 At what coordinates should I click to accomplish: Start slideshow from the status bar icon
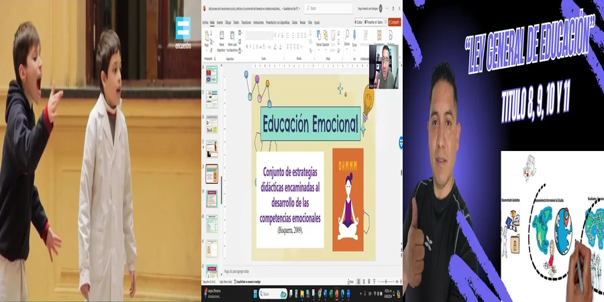[x=374, y=282]
